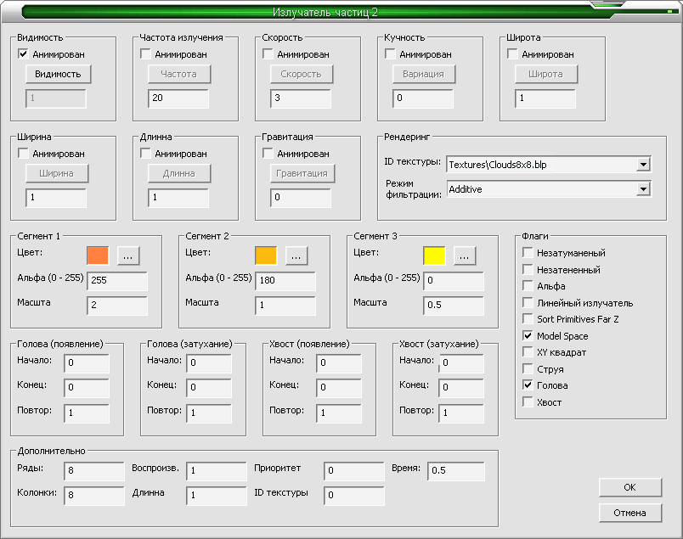
Task: Focus the Кучность value field
Action: (x=423, y=98)
